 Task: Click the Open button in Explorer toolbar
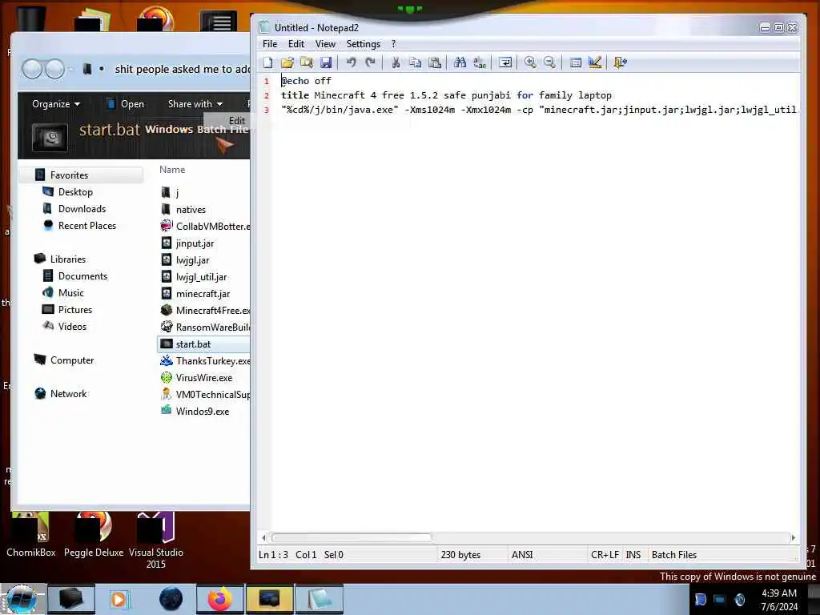(126, 103)
